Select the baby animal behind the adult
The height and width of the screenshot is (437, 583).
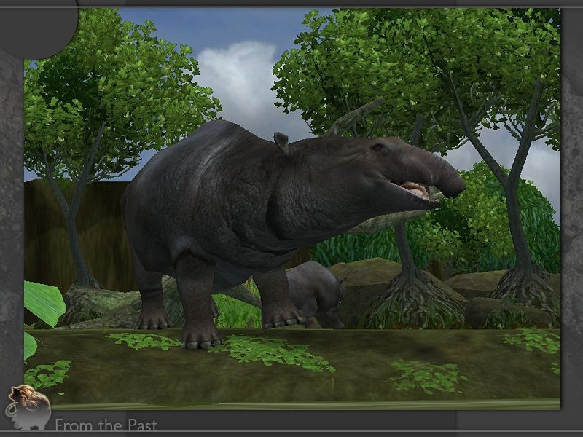pos(315,291)
